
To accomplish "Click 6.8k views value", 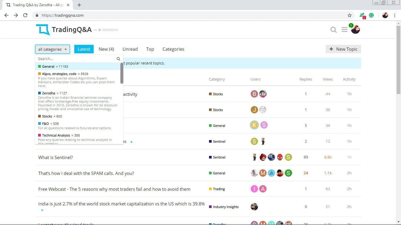I will pos(328,157).
